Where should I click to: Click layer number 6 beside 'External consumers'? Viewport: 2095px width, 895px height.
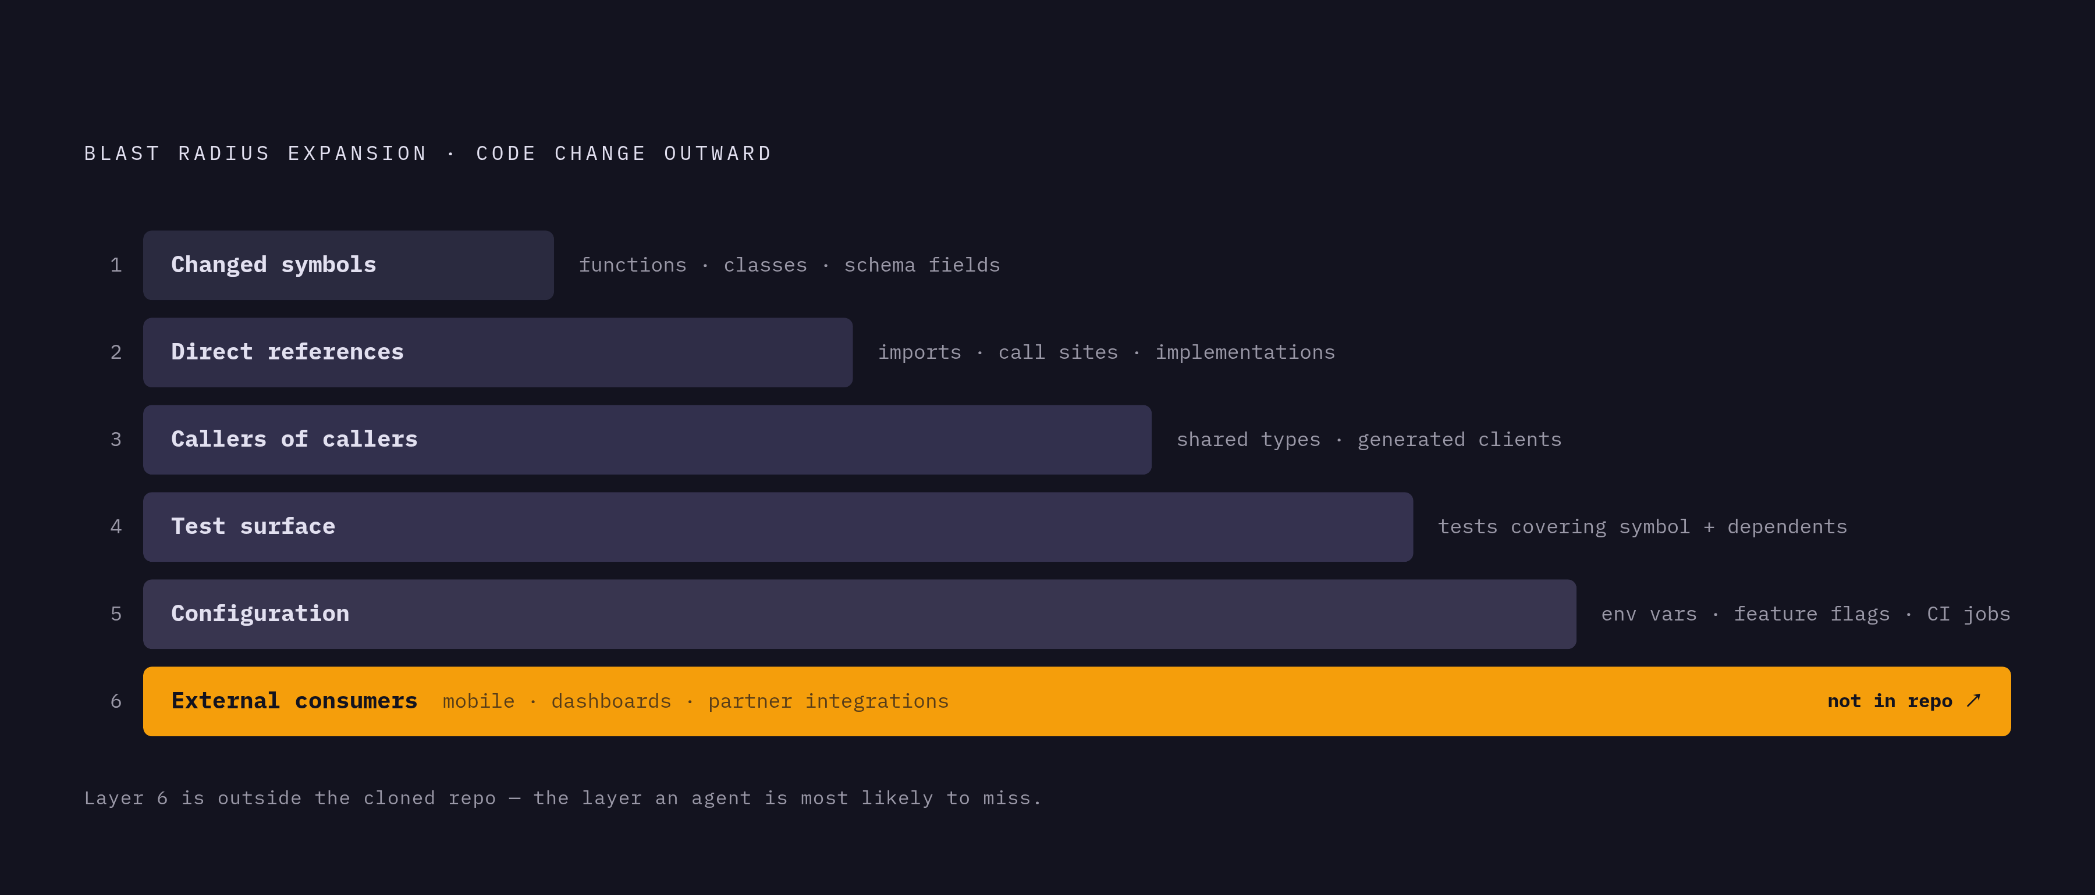pyautogui.click(x=116, y=701)
